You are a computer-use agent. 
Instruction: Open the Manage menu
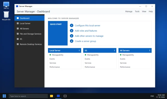click(x=129, y=11)
